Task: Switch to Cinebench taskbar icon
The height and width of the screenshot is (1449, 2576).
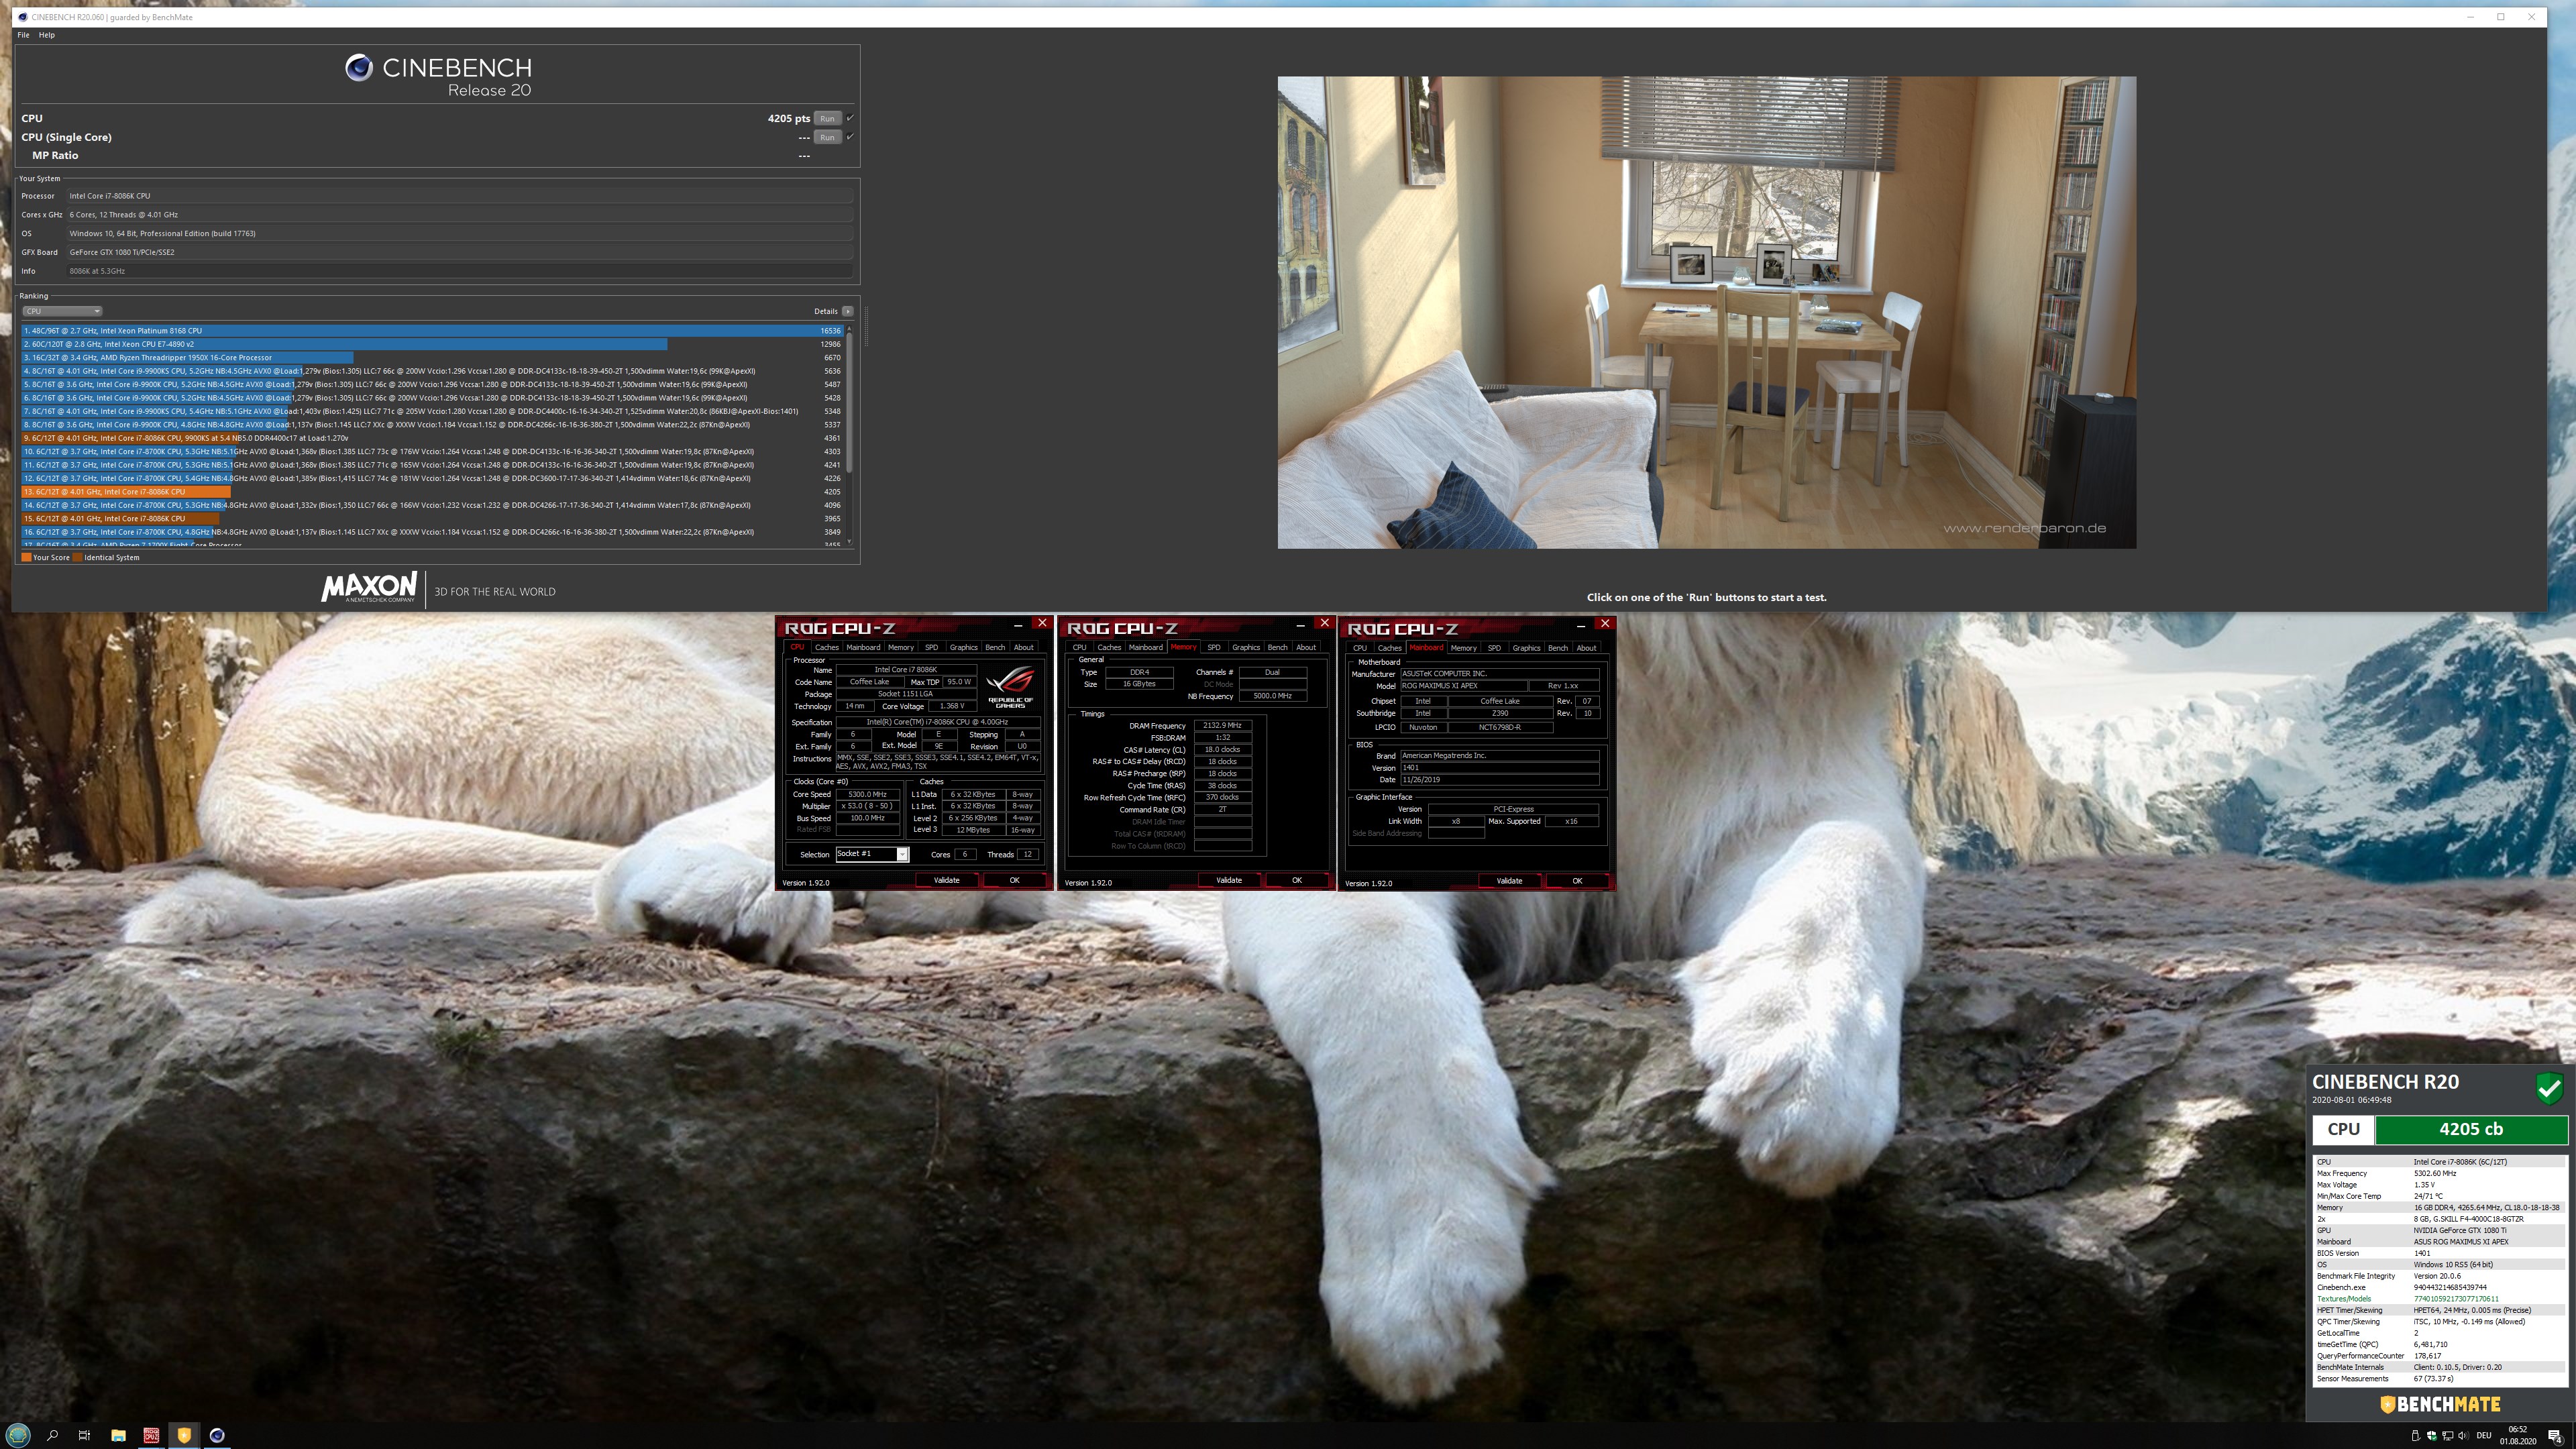Action: pos(217,1435)
